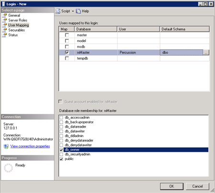Open the default schema browse button
The height and width of the screenshot is (193, 215).
(x=206, y=53)
